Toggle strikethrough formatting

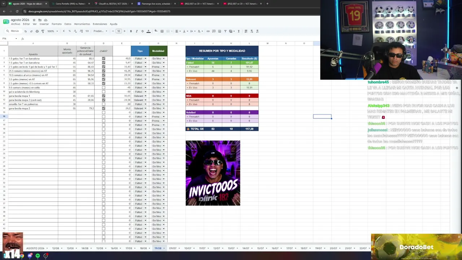tap(142, 31)
